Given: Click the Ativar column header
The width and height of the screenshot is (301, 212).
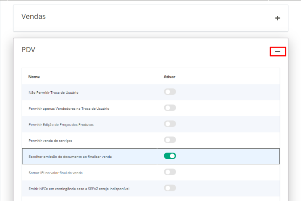Looking at the screenshot, I should click(x=169, y=77).
